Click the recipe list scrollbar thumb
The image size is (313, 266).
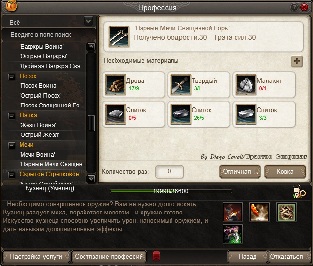pyautogui.click(x=91, y=123)
